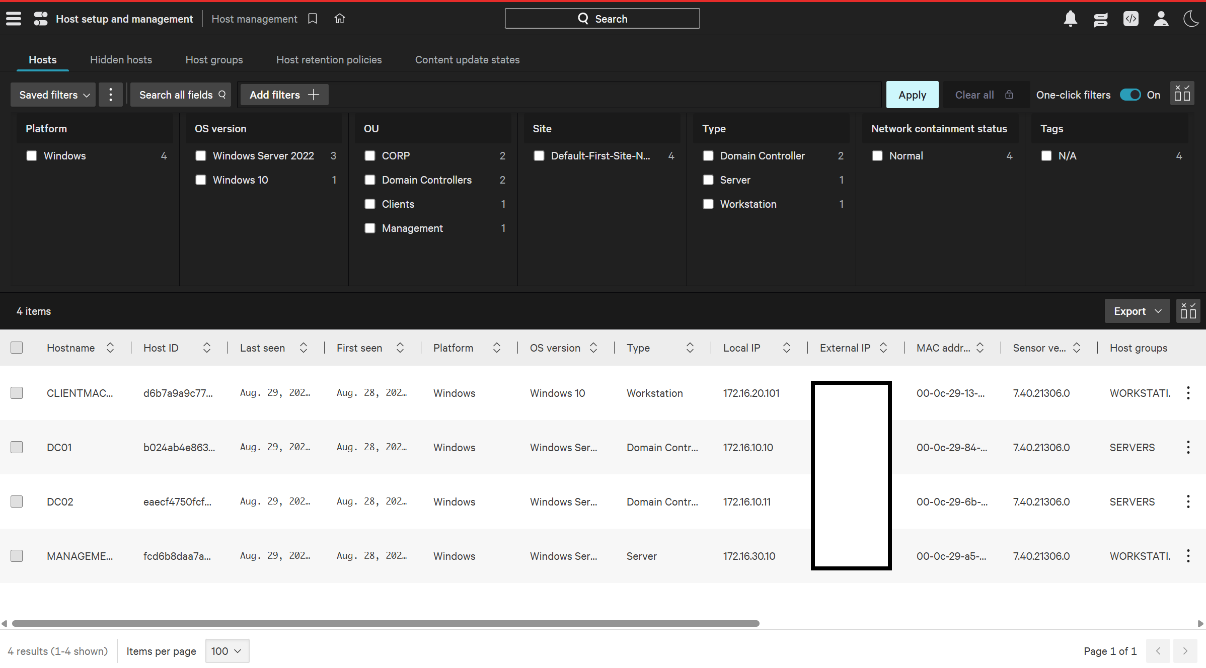Go to next results page arrow

tap(1185, 651)
